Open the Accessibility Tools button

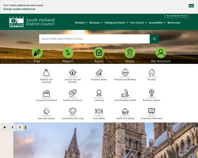point(177,16)
